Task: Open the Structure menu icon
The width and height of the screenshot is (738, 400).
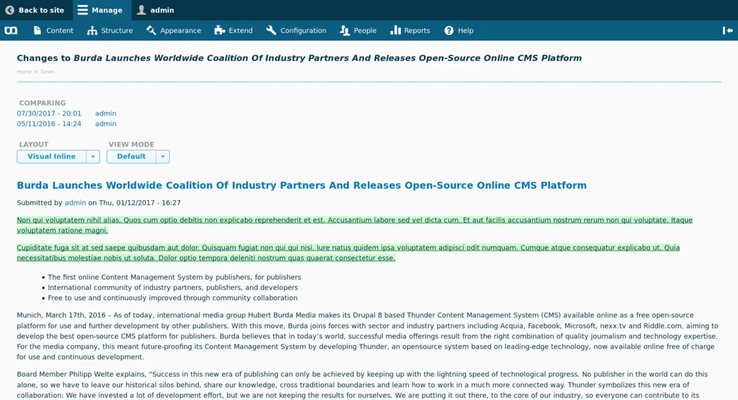Action: 92,30
